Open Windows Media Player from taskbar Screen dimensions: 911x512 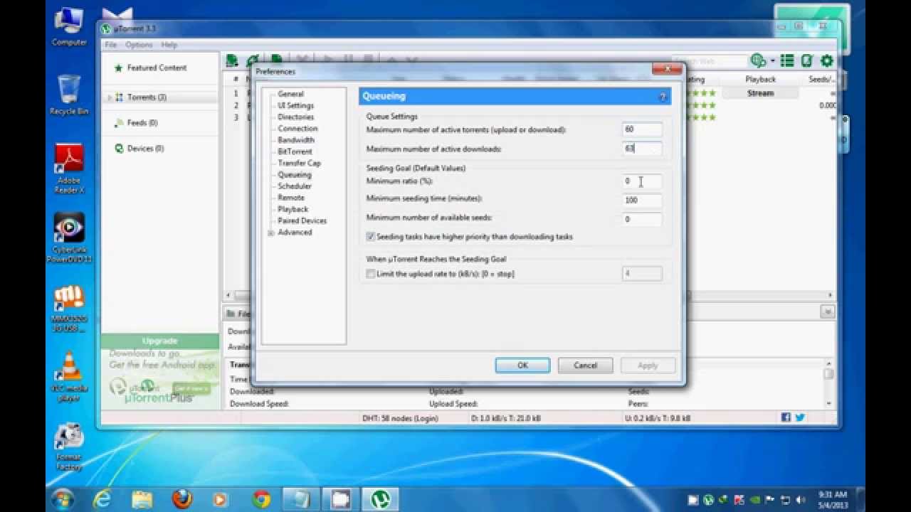pyautogui.click(x=221, y=499)
